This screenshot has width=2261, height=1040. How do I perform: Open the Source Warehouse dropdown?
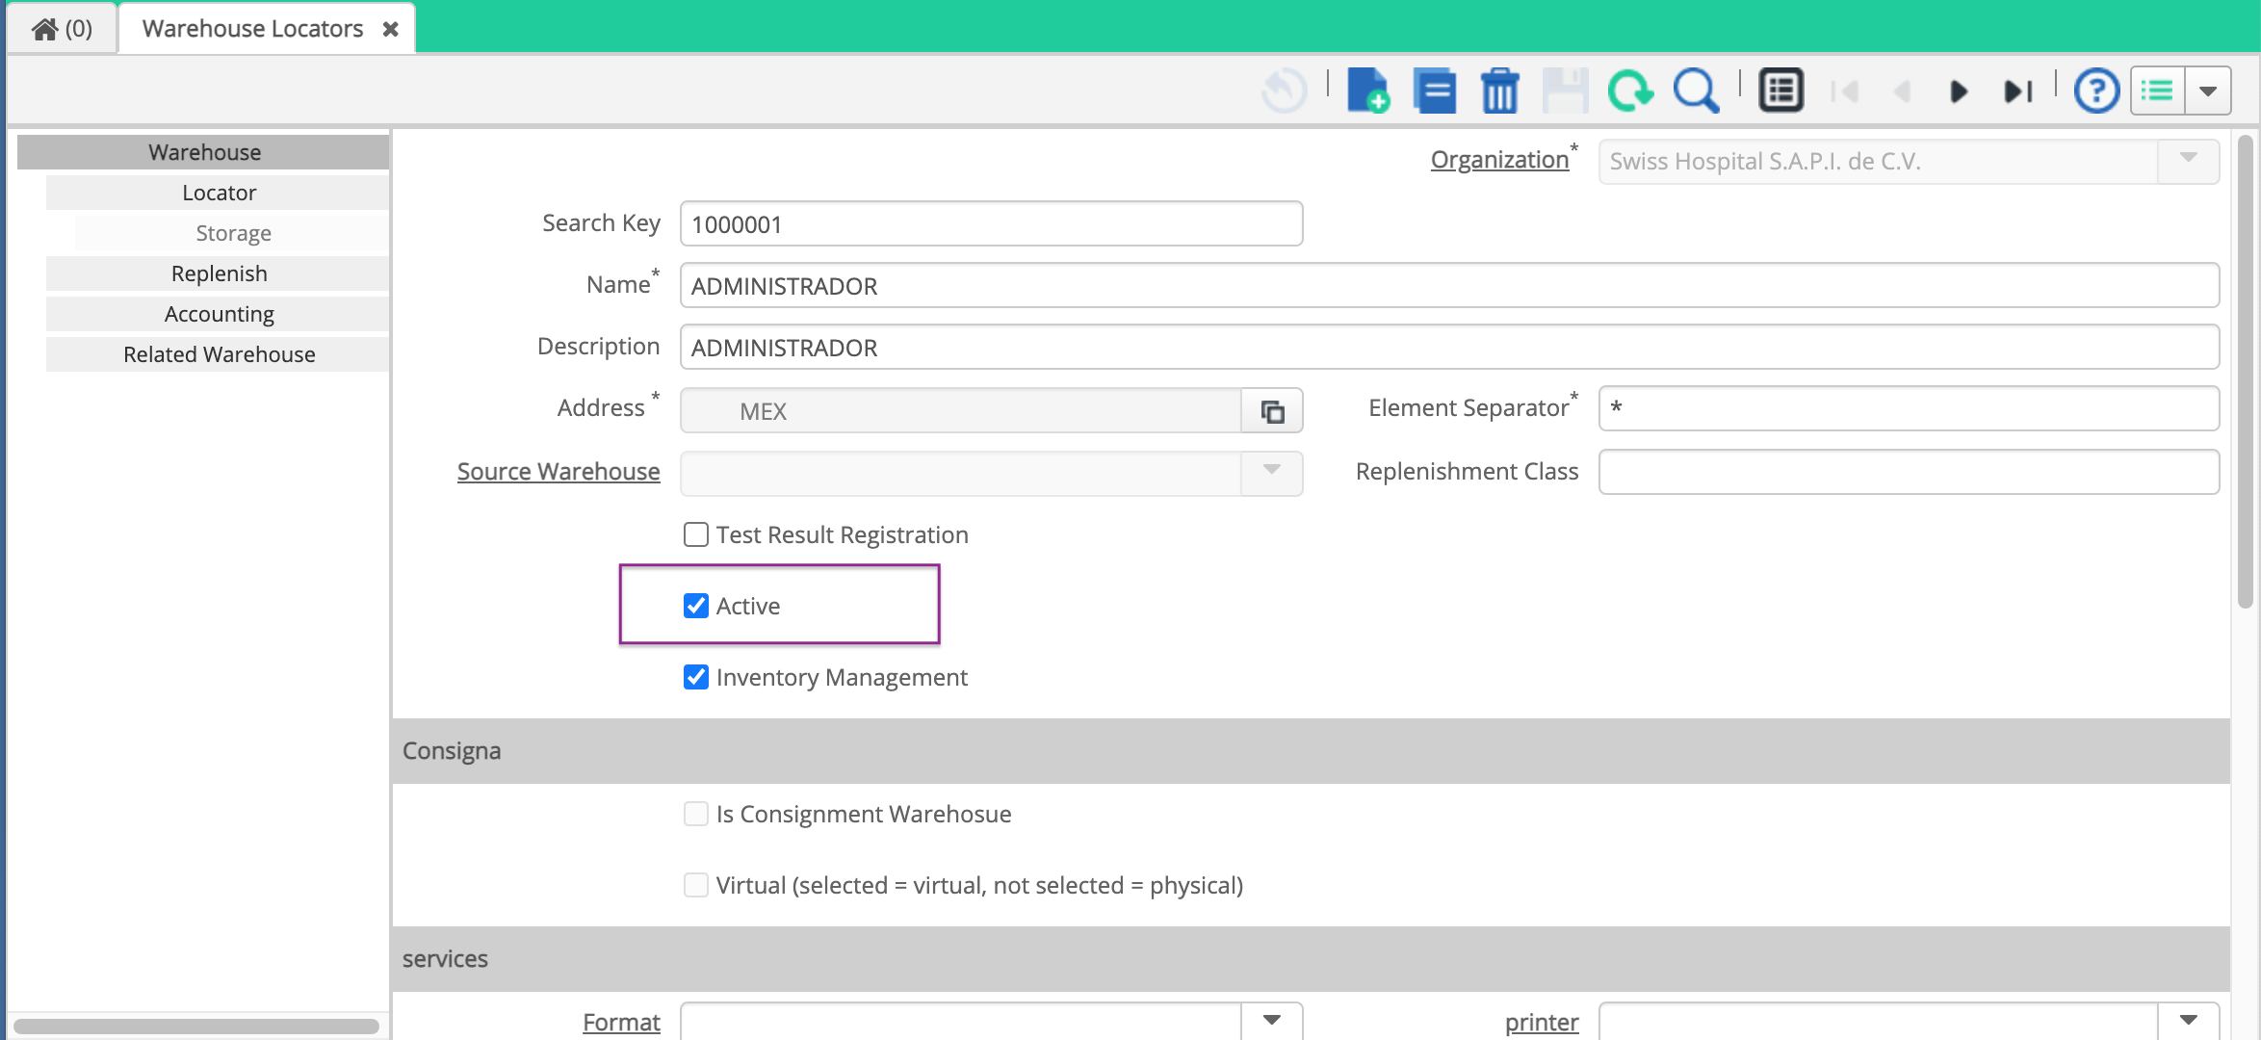click(1272, 473)
